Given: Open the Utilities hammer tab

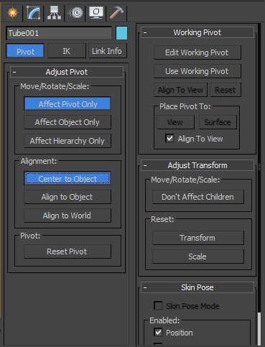Looking at the screenshot, I should click(x=116, y=12).
